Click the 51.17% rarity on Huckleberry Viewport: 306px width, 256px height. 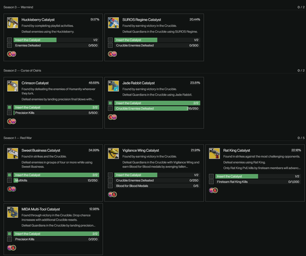[95, 20]
